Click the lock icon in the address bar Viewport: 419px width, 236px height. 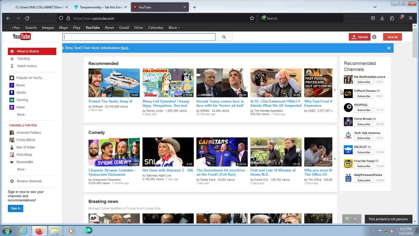[68, 18]
